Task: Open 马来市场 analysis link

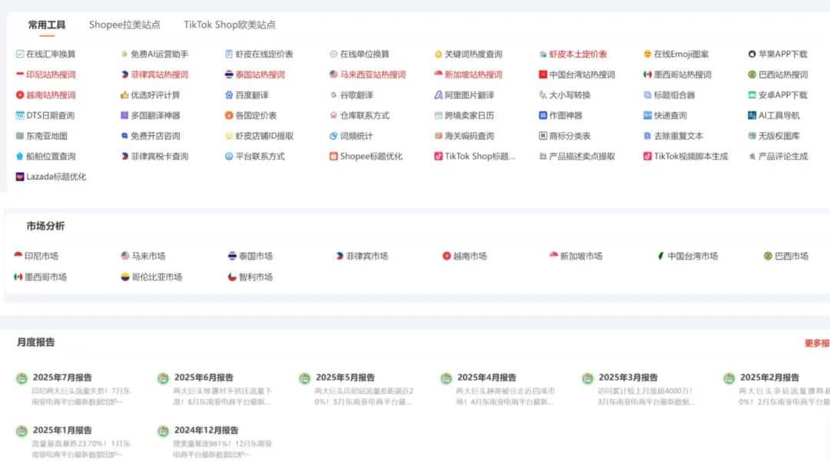Action: coord(148,256)
